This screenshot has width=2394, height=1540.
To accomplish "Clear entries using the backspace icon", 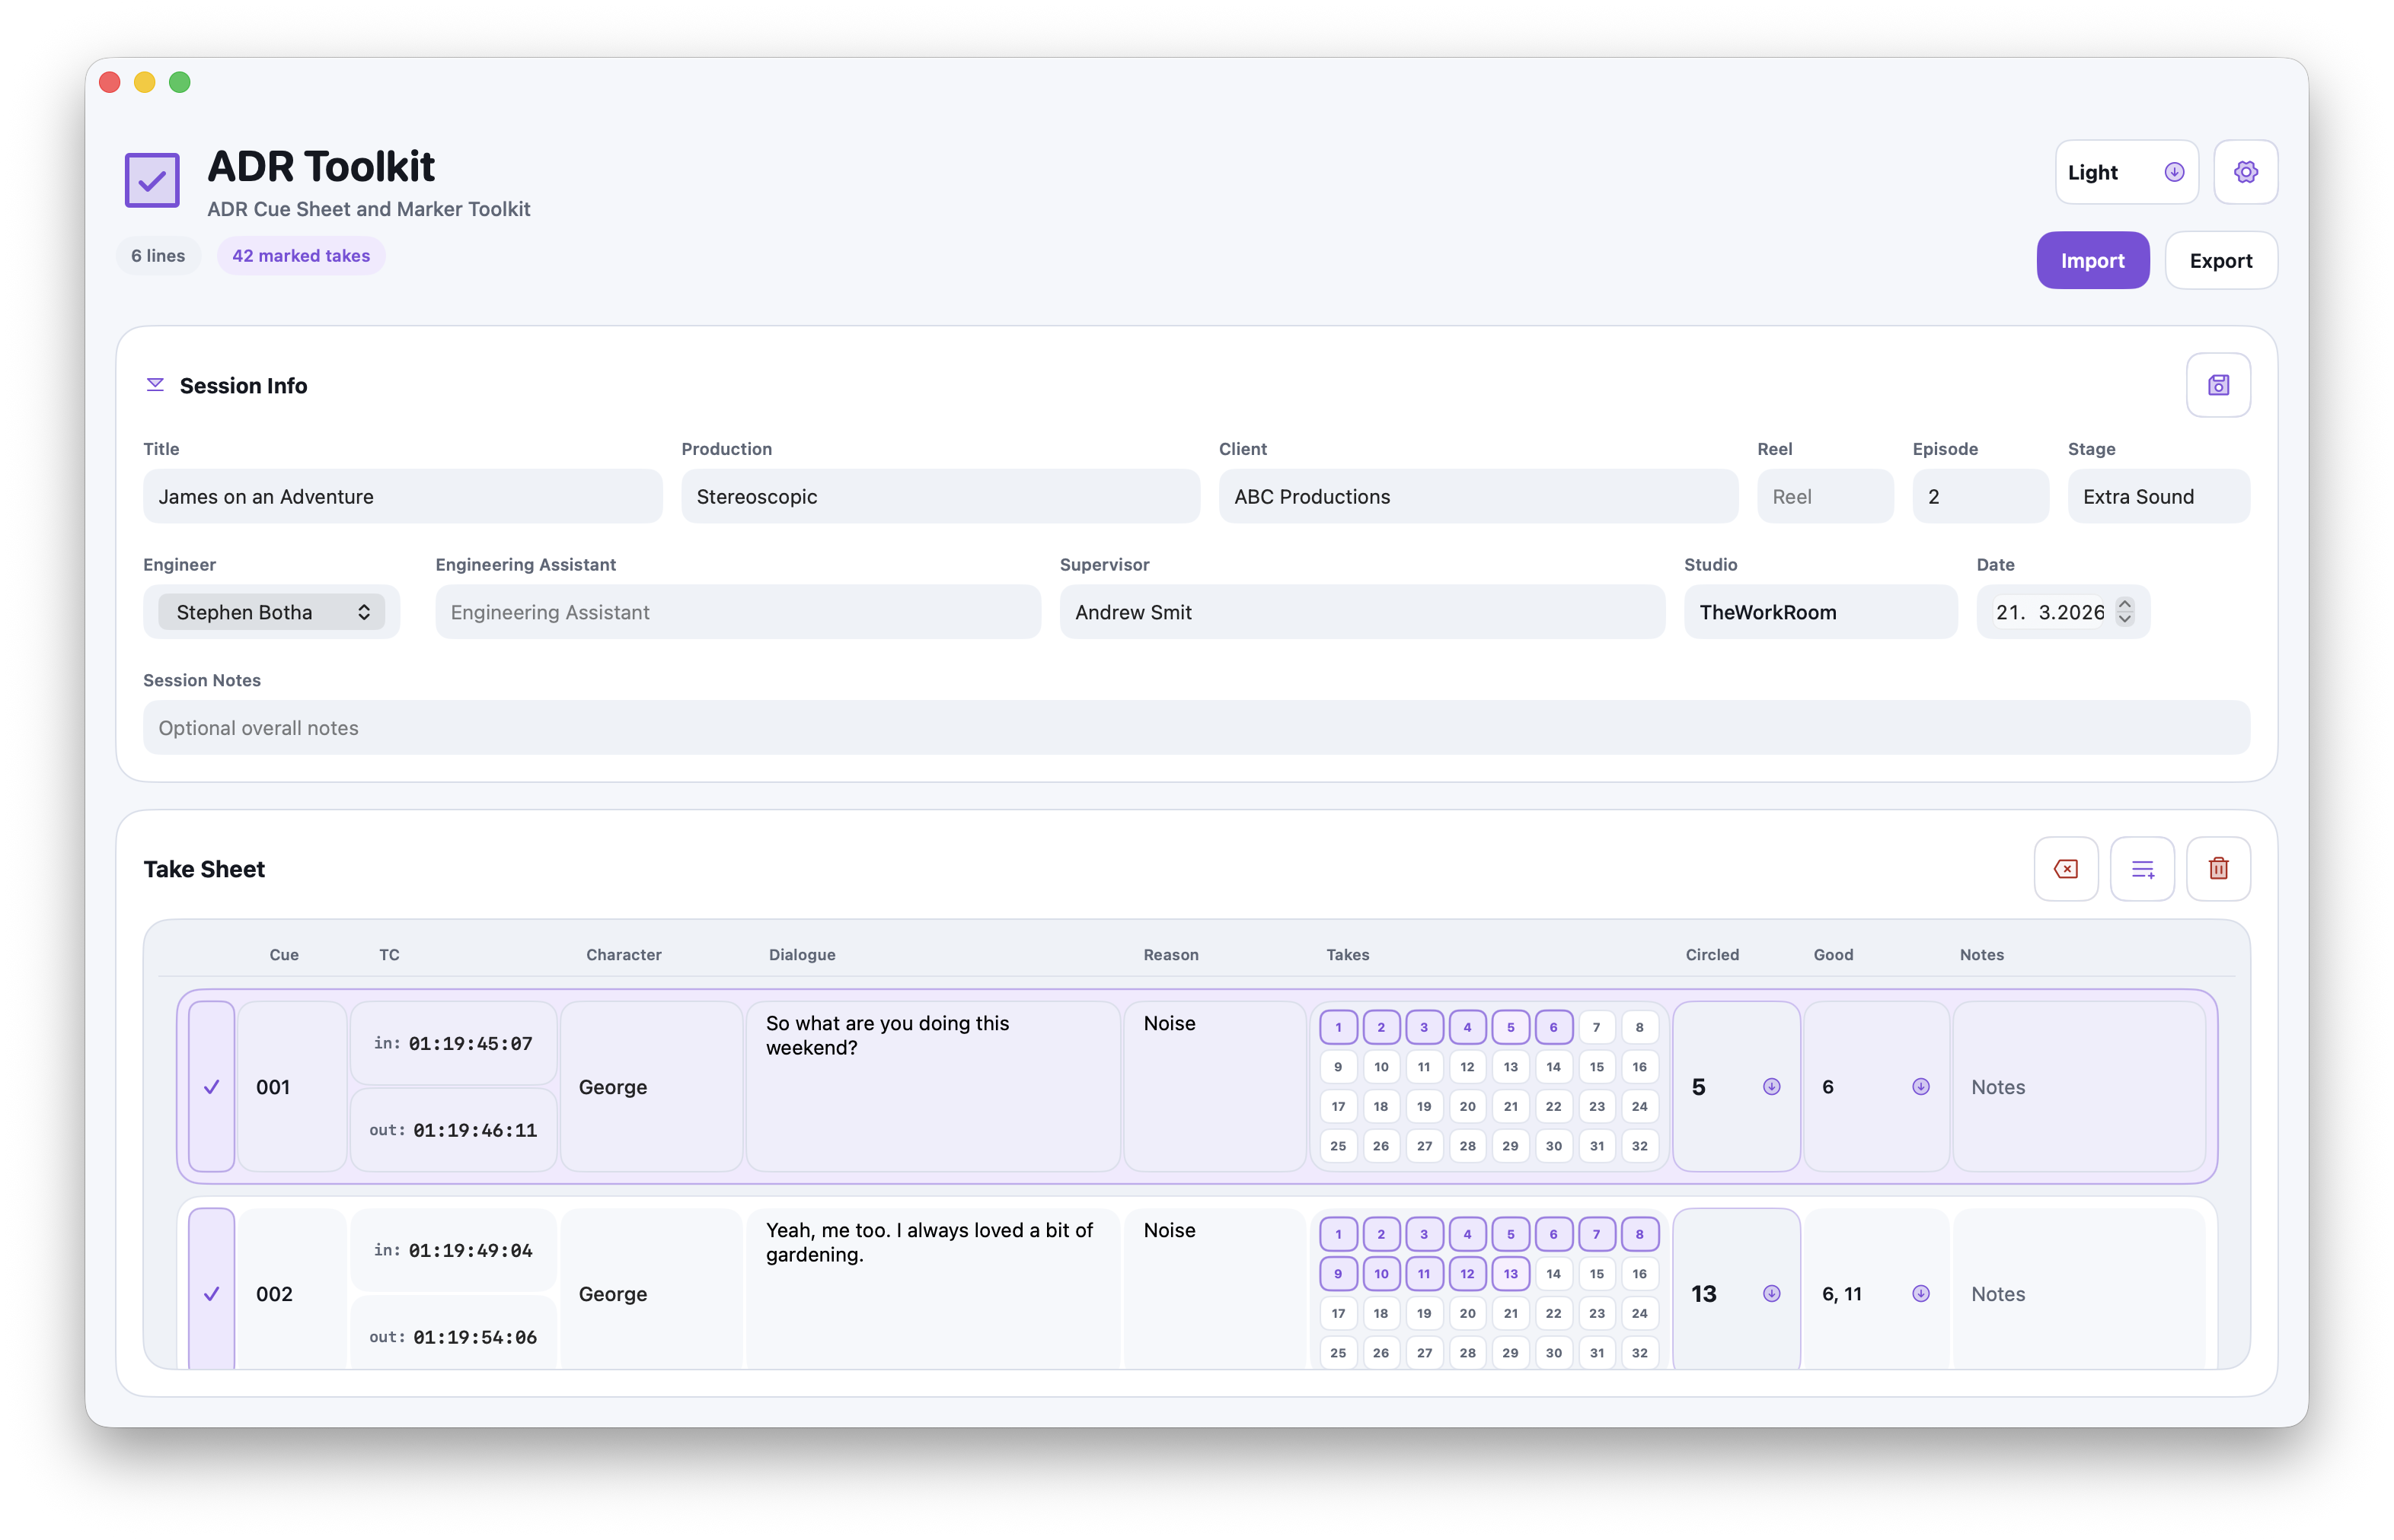I will (x=2067, y=868).
